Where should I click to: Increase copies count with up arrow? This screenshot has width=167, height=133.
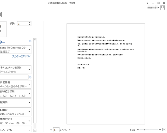pyautogui.click(x=30, y=23)
